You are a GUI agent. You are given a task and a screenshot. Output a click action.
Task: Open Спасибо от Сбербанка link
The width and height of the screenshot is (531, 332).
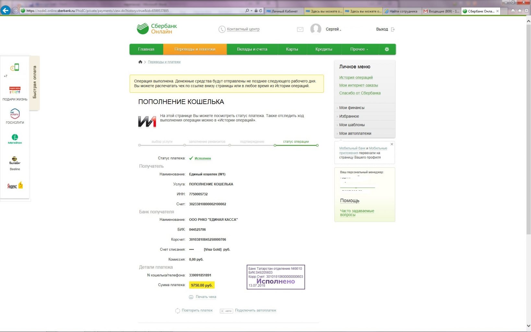360,93
